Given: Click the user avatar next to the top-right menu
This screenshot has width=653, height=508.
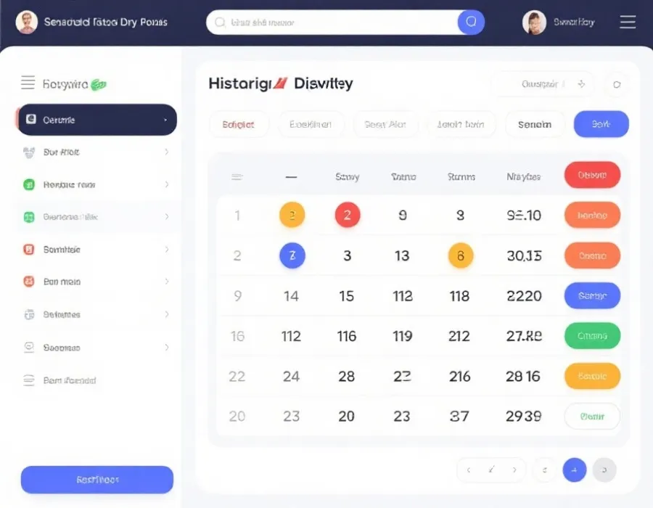Looking at the screenshot, I should pos(534,22).
